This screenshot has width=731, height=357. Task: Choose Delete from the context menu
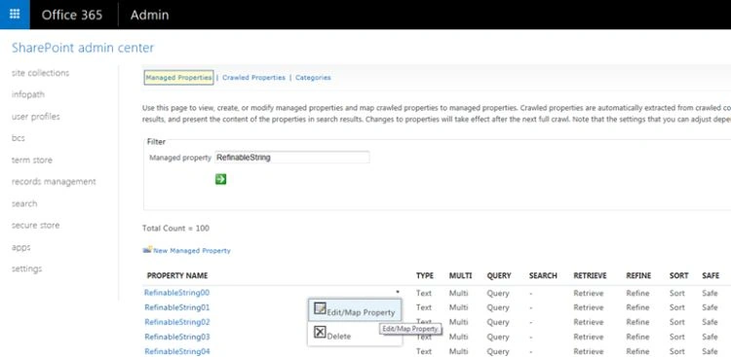pyautogui.click(x=355, y=334)
